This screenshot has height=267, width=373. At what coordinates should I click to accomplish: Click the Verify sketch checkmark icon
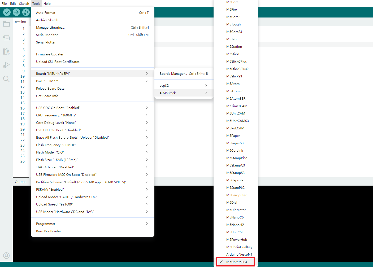tap(7, 12)
